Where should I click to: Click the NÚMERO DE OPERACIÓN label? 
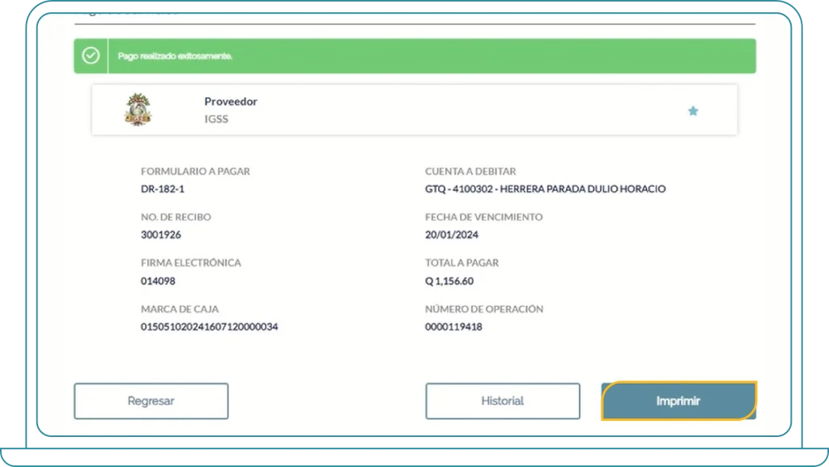coord(484,309)
